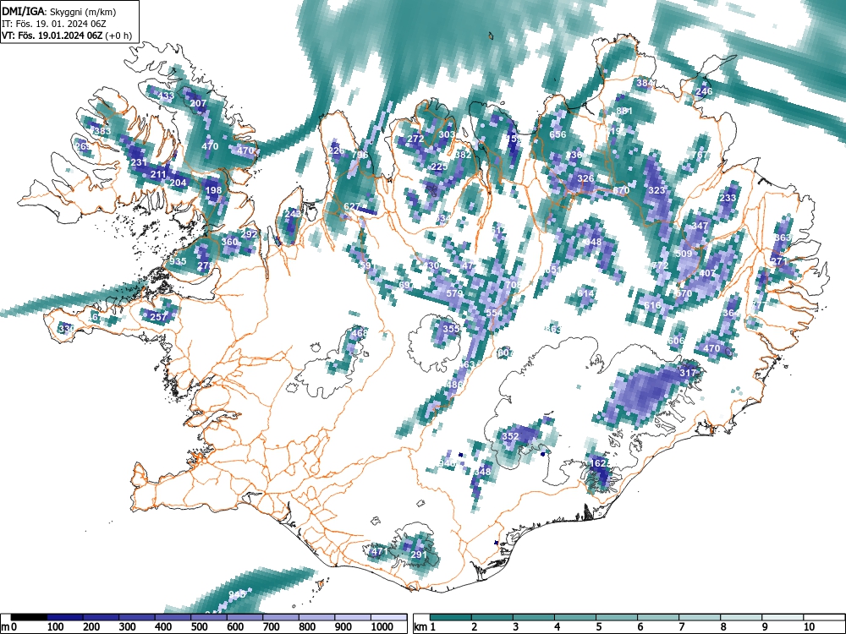Click the visibility label '207'

[x=198, y=103]
